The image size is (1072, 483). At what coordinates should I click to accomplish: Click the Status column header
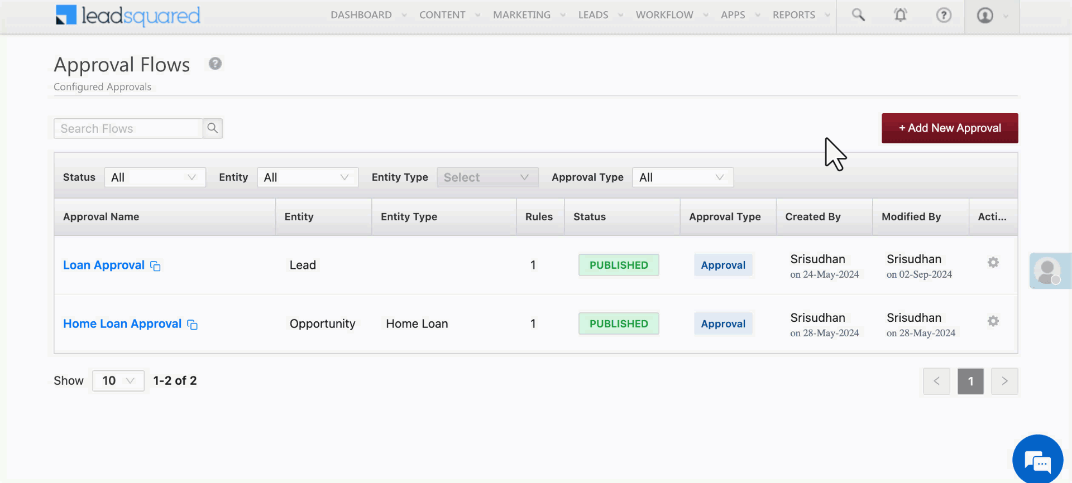[x=622, y=217]
